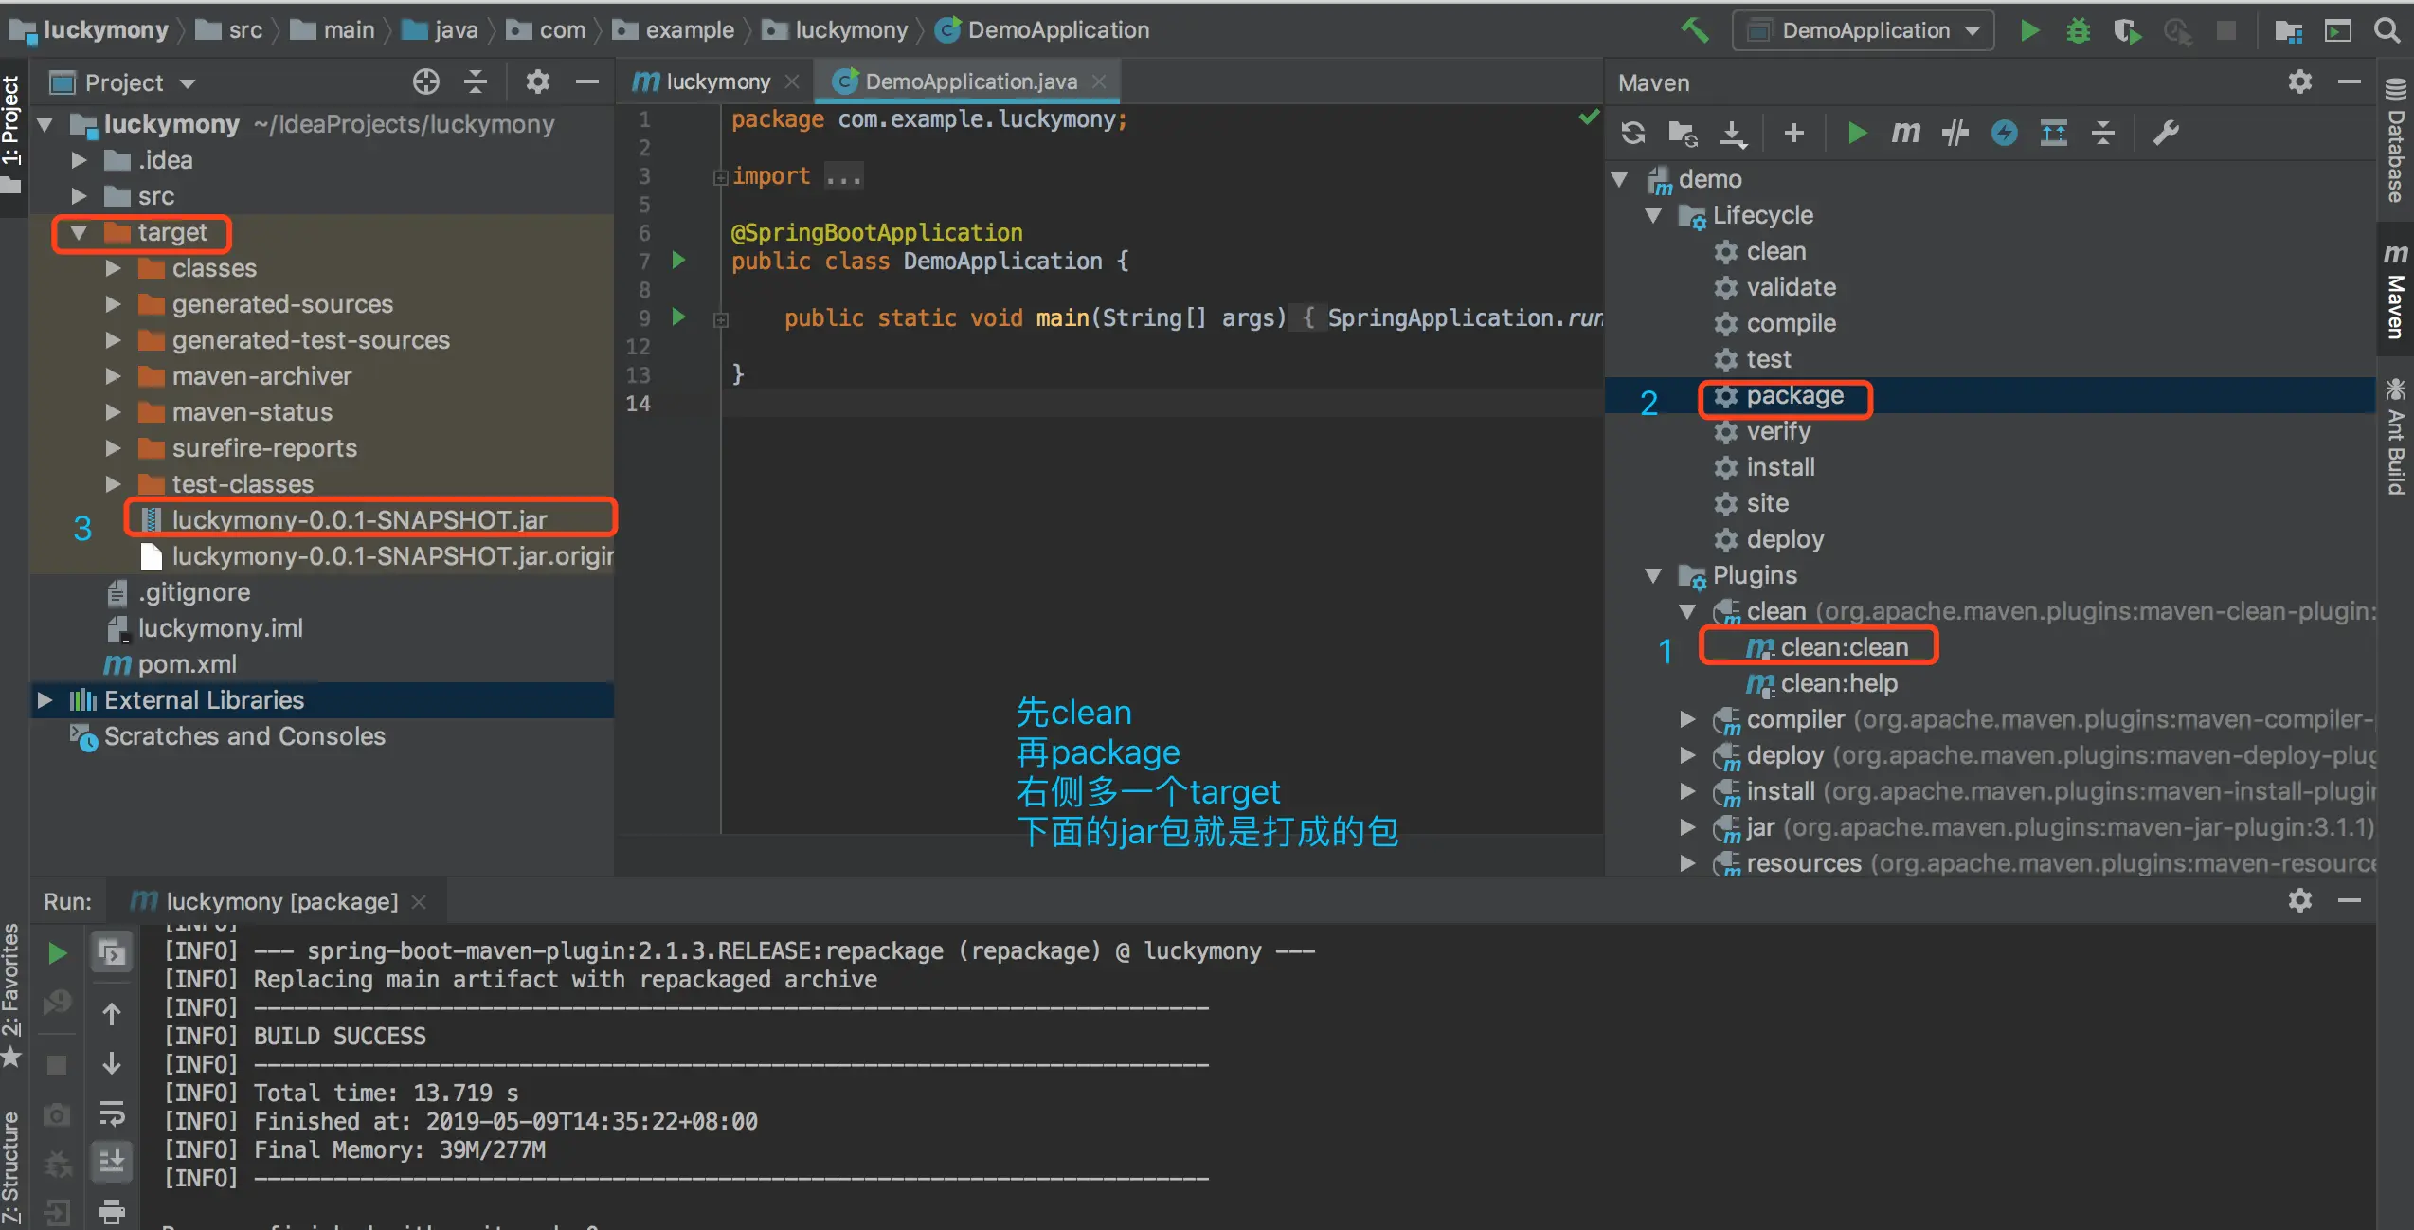Viewport: 2414px width, 1230px height.
Task: Click Locate/scroll from source target icon
Action: point(425,82)
